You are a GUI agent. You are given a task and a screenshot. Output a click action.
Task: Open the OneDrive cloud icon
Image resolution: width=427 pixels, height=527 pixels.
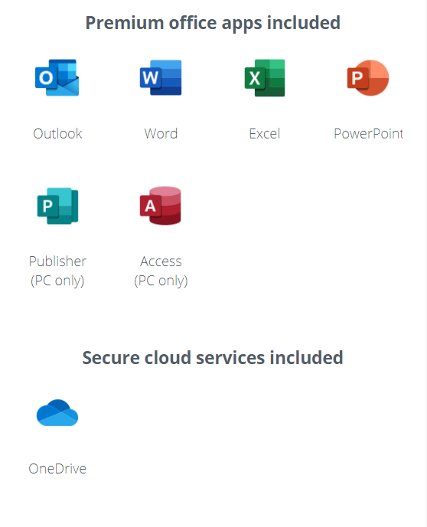click(x=57, y=413)
